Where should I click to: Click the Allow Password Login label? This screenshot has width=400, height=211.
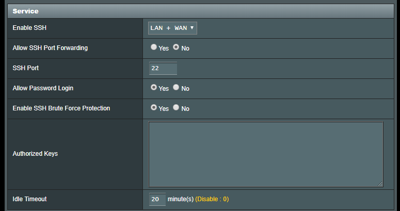point(43,88)
